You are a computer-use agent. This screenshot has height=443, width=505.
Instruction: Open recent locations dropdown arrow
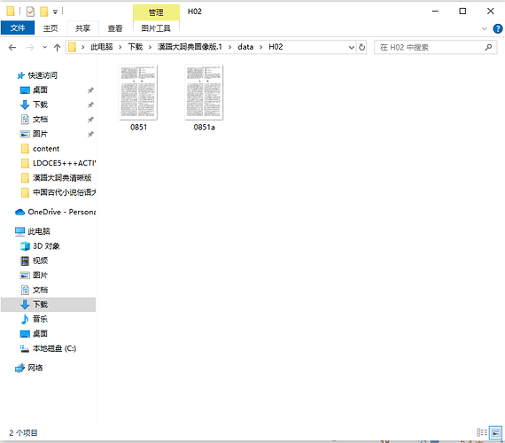(x=45, y=48)
